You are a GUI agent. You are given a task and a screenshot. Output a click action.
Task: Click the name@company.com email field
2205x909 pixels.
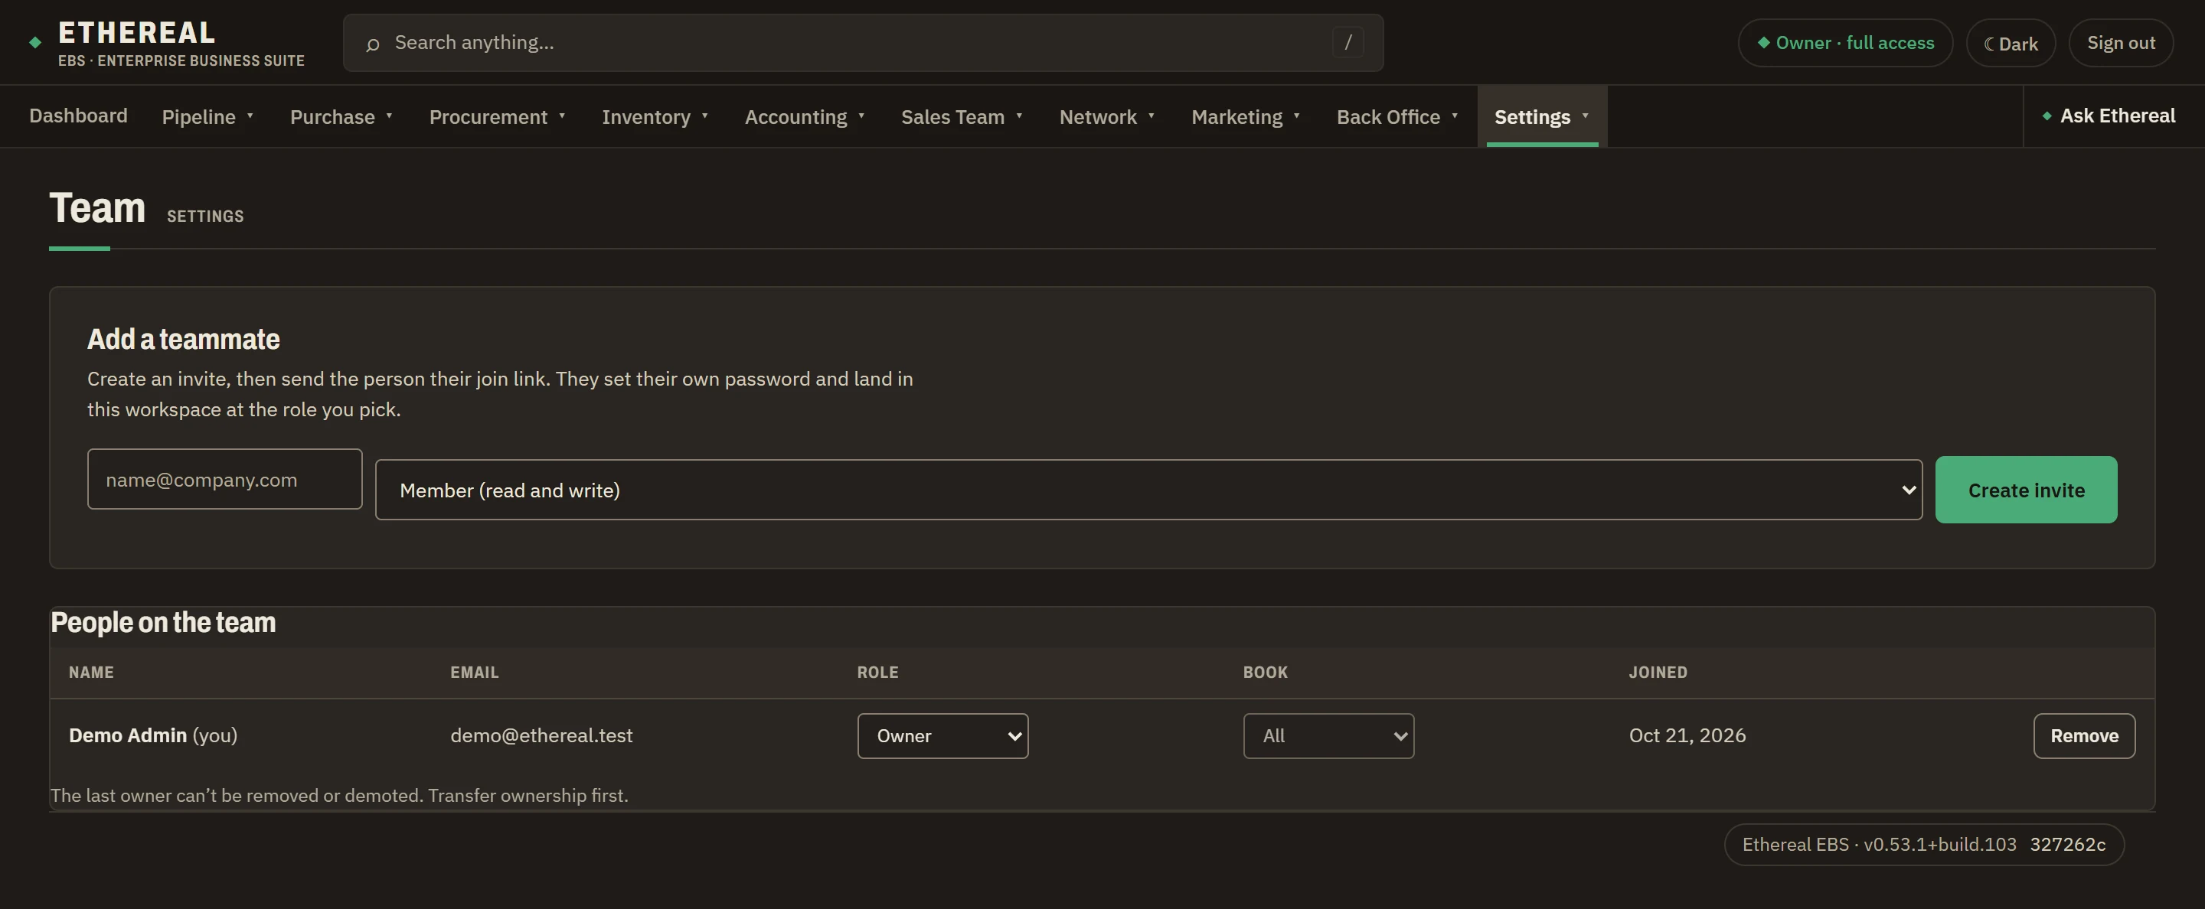click(x=224, y=479)
